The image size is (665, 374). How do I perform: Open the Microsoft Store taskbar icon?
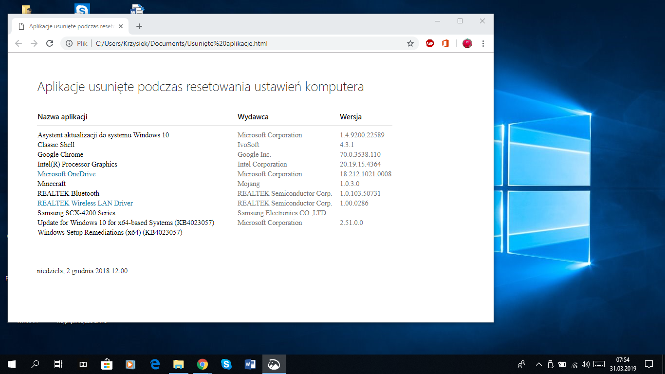107,364
